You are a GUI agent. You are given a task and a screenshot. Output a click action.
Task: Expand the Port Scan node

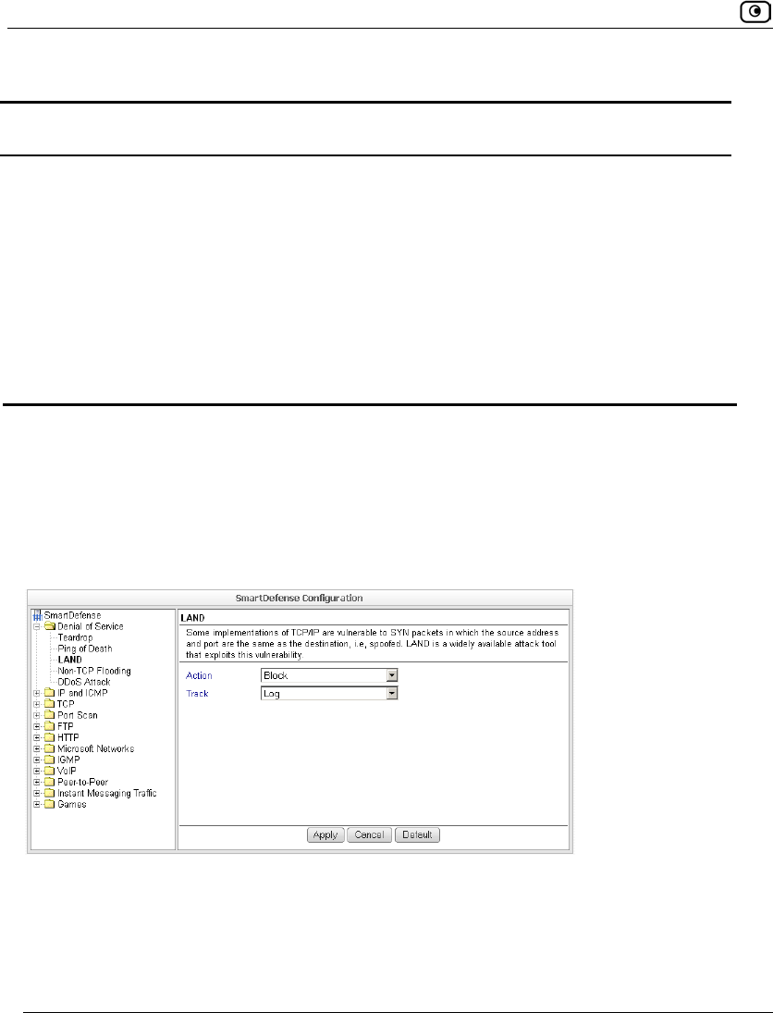tap(38, 715)
